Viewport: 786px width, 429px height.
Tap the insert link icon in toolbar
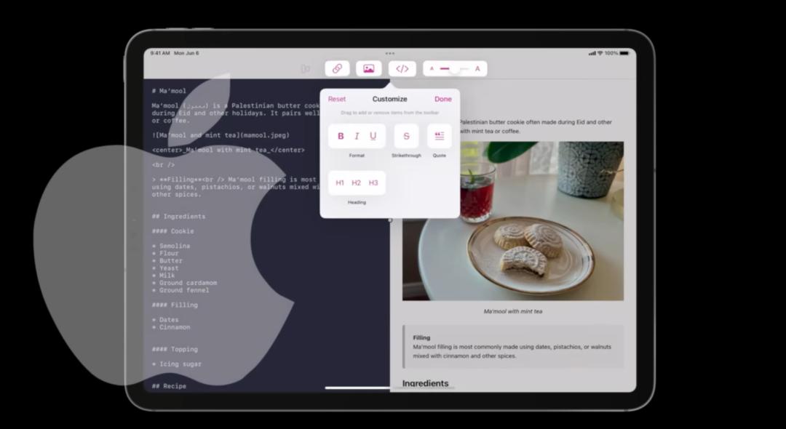[337, 69]
